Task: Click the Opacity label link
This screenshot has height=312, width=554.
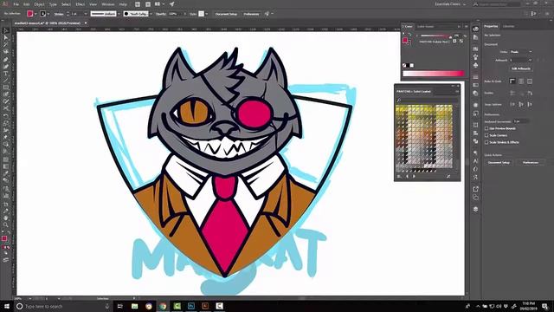Action: 161,14
